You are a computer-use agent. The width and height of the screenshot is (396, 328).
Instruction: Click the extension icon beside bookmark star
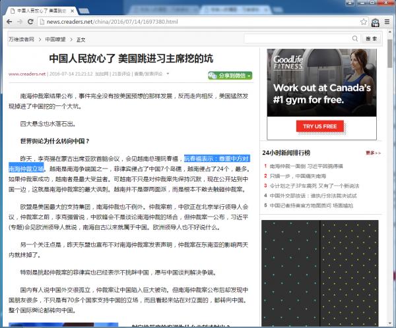[376, 22]
